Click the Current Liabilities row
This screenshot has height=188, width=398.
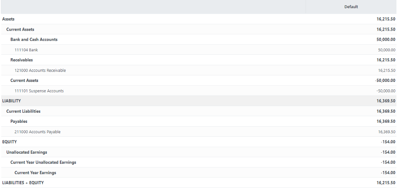click(23, 111)
